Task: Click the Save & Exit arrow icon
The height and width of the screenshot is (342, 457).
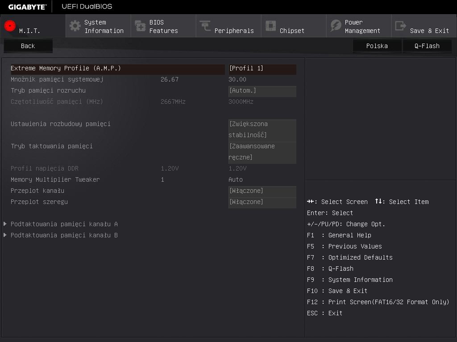Action: coord(401,26)
